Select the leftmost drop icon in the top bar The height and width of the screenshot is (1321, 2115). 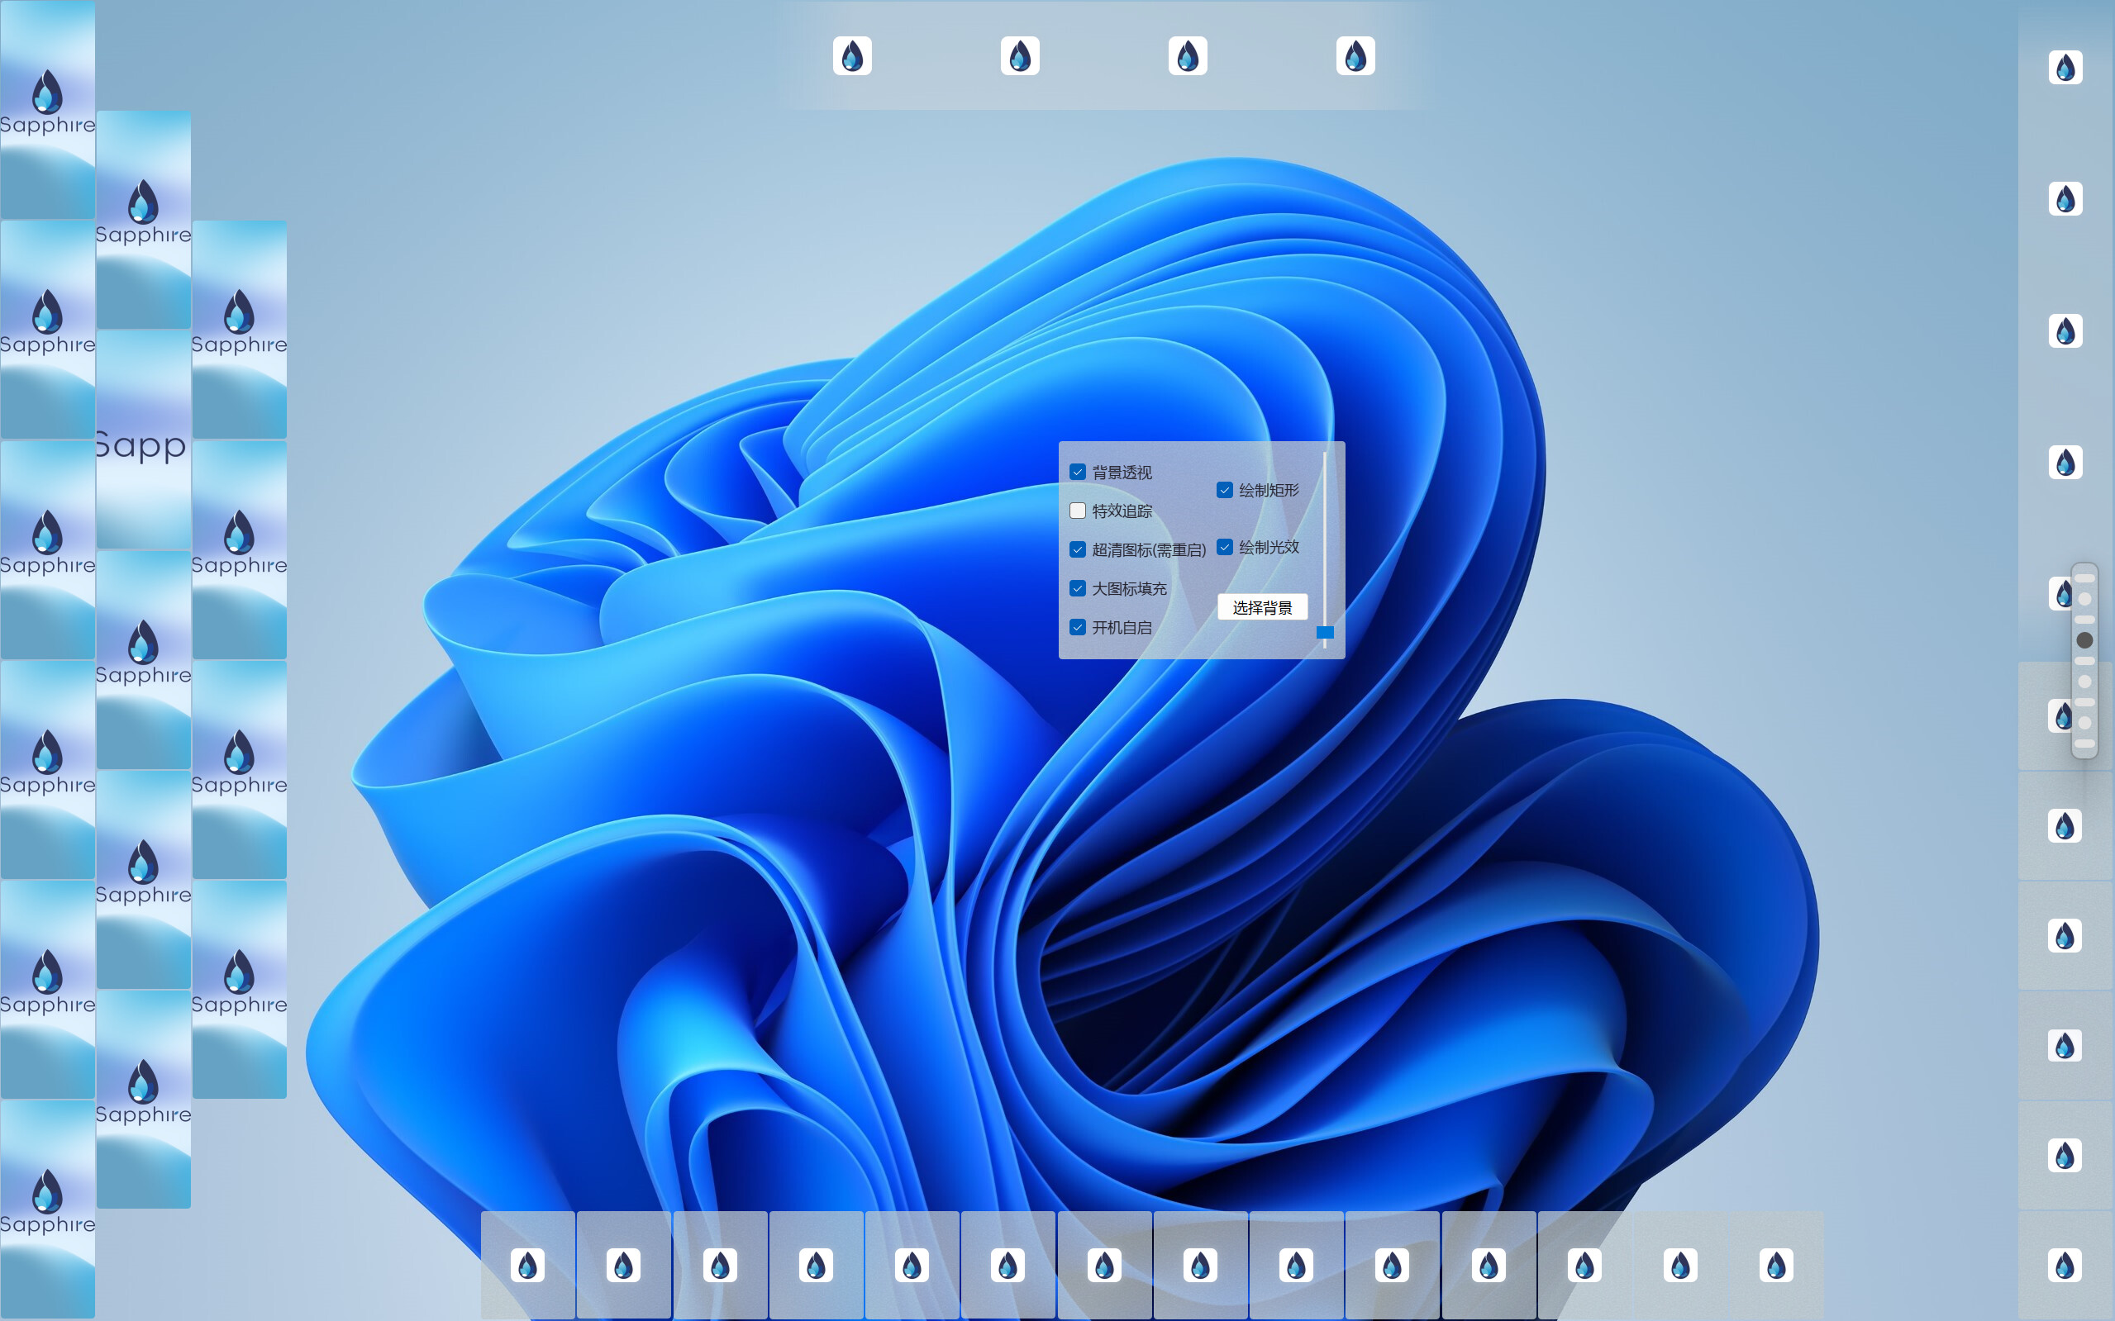click(852, 55)
